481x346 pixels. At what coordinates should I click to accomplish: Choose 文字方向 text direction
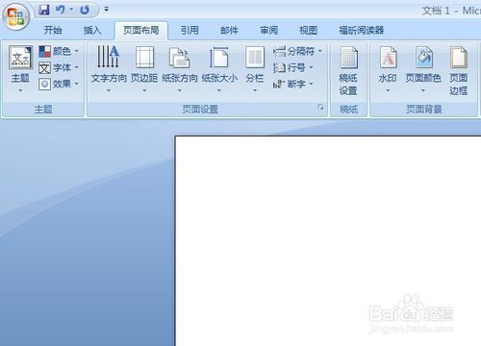[109, 69]
